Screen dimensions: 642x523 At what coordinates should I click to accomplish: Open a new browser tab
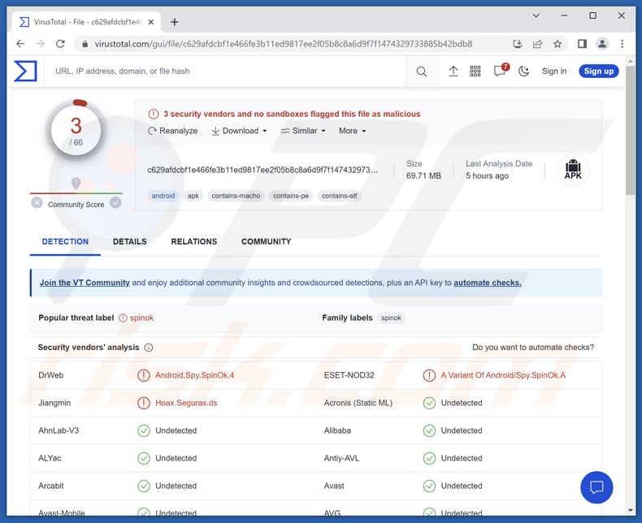pos(175,22)
